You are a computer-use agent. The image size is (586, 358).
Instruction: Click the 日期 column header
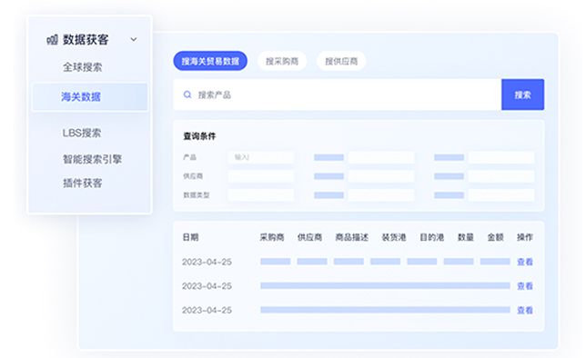click(x=190, y=237)
